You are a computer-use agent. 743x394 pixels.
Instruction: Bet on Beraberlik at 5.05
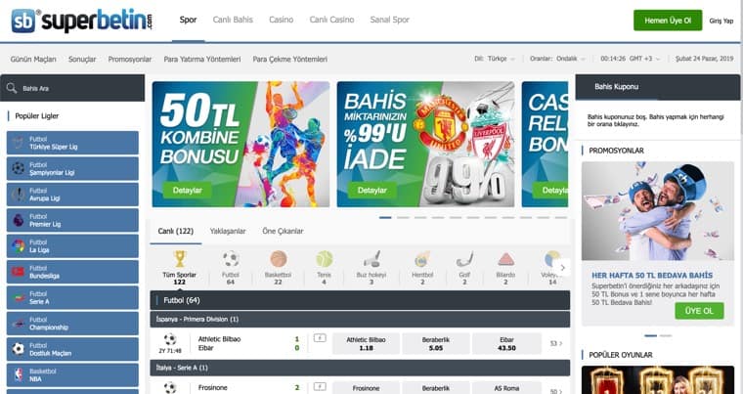coord(435,344)
